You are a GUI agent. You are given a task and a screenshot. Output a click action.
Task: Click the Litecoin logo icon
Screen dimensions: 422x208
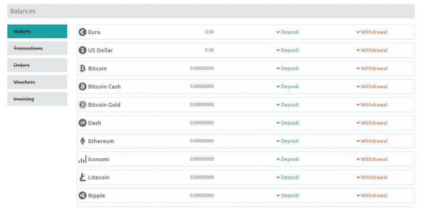pos(82,178)
